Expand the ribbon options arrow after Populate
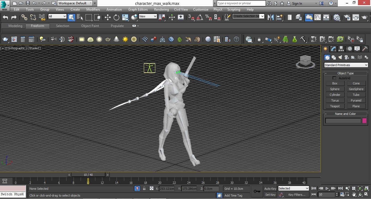 coord(138,26)
